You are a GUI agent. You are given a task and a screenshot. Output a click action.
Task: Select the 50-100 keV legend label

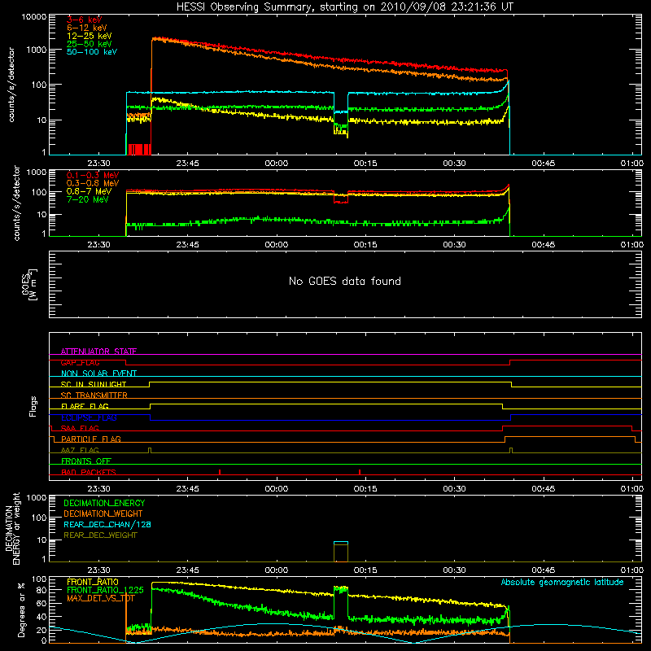[x=92, y=52]
